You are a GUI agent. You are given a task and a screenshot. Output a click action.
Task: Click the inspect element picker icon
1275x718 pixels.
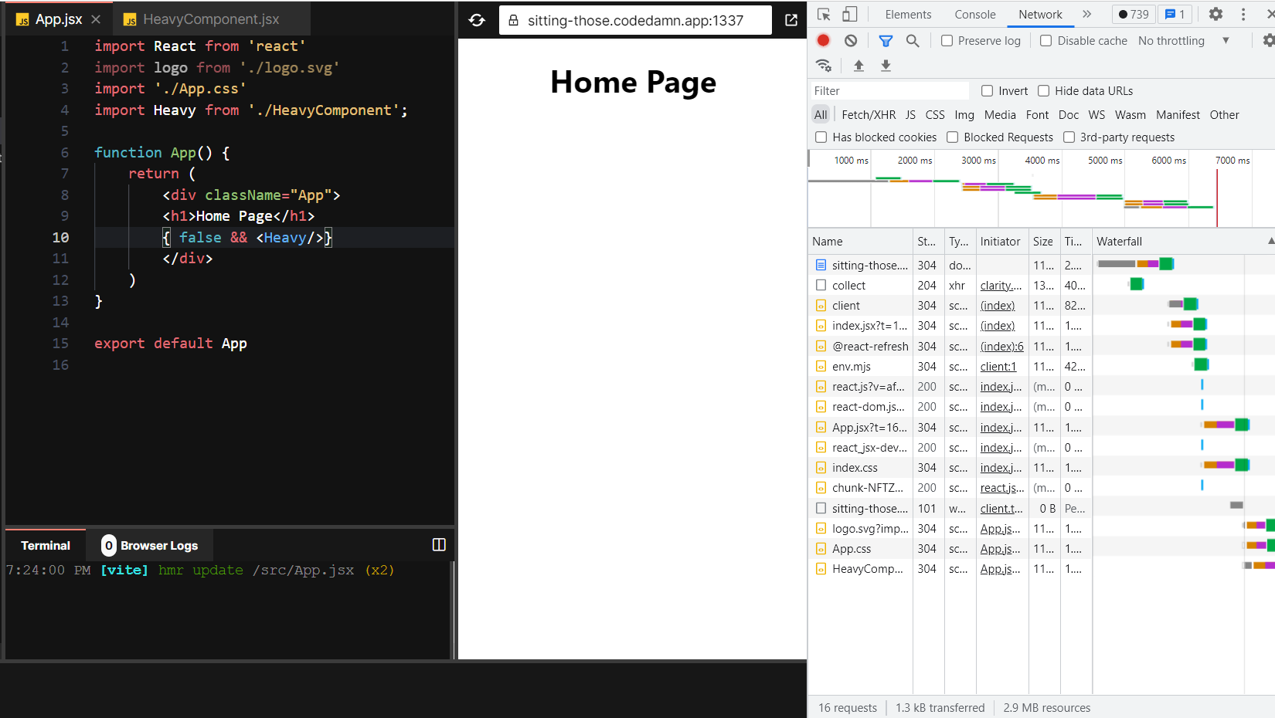pos(824,14)
